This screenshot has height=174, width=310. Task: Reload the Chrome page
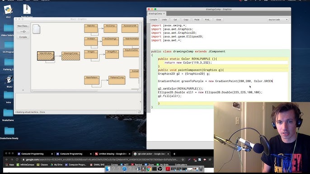point(17,160)
